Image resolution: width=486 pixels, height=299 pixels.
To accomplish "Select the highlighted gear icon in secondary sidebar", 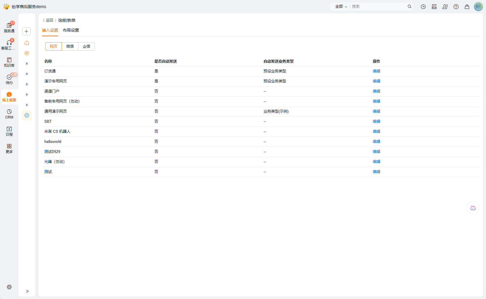I will [27, 115].
